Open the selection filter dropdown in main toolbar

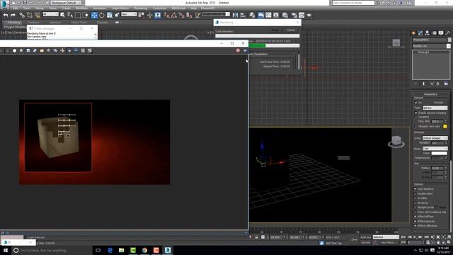pos(50,14)
